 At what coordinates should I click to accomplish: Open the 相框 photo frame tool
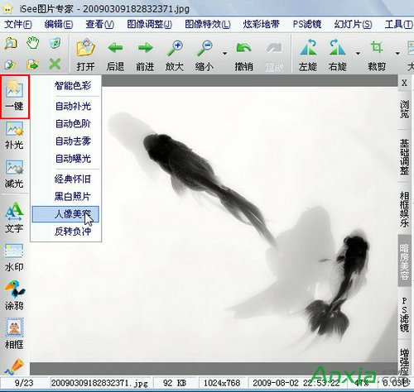(x=14, y=333)
